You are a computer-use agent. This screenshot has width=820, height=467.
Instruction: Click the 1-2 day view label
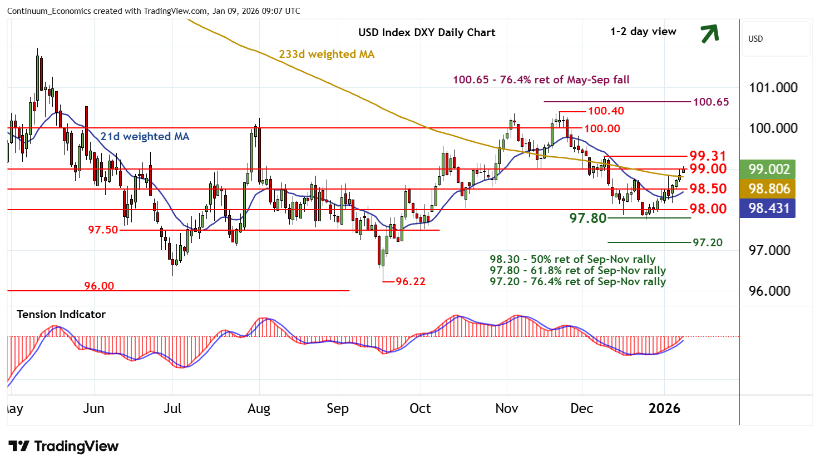pos(643,32)
